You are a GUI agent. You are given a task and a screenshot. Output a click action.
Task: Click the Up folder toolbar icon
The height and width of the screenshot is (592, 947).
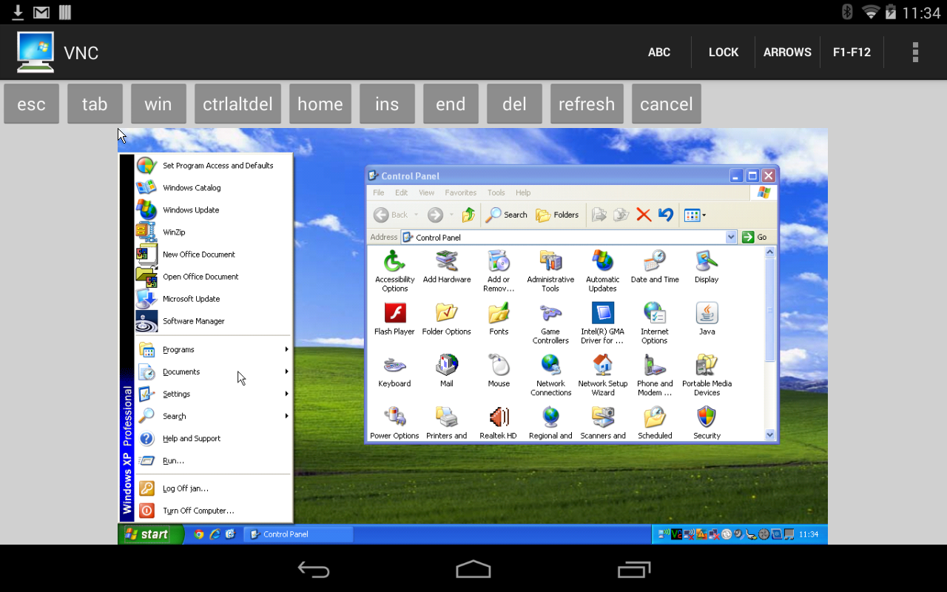[x=468, y=215]
